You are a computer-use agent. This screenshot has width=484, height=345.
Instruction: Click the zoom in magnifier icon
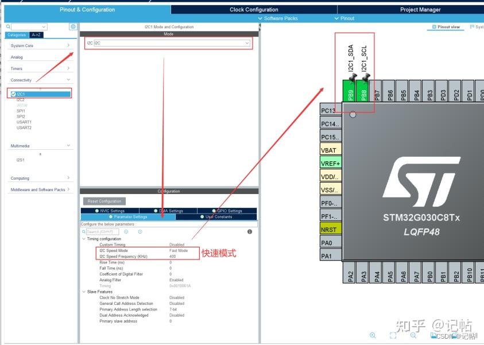[x=373, y=335]
